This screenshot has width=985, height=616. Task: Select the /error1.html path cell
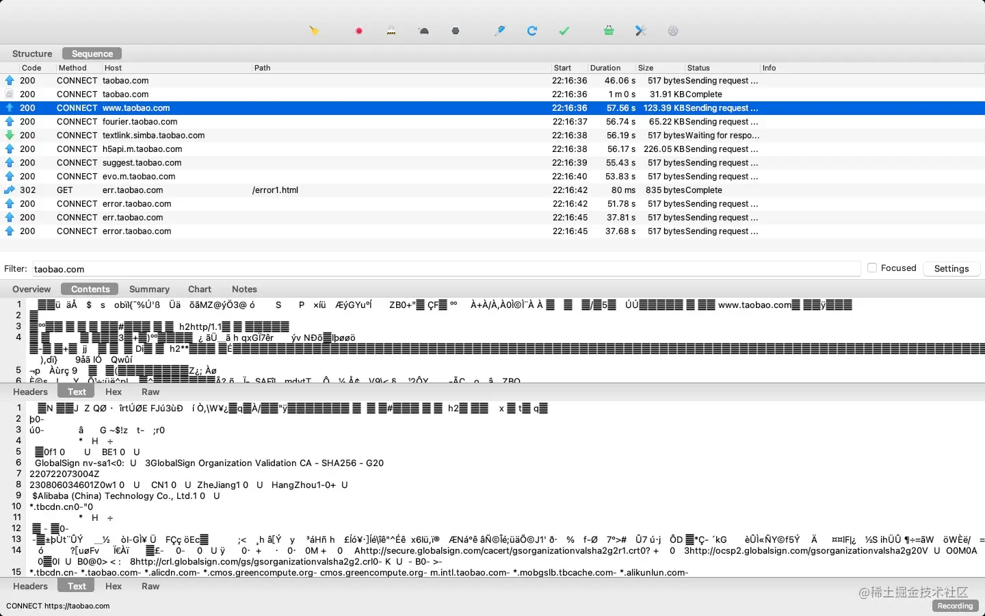tap(275, 190)
